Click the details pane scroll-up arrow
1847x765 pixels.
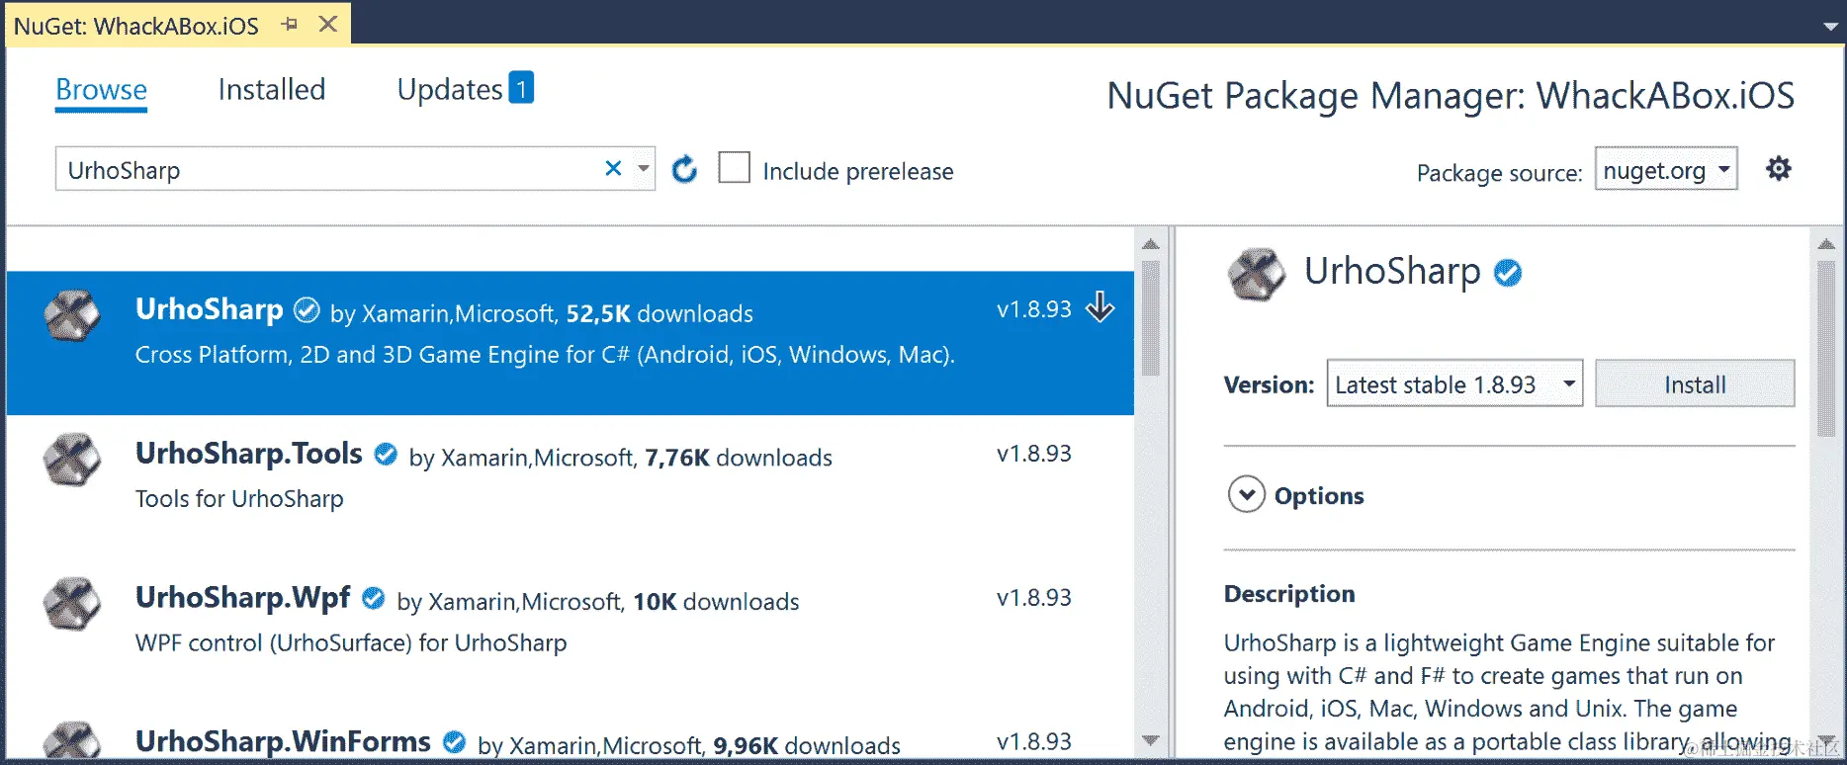pyautogui.click(x=1826, y=243)
